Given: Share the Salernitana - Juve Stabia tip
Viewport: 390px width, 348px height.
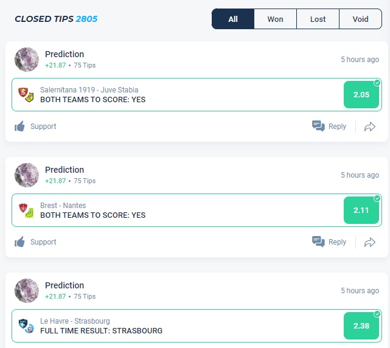Looking at the screenshot, I should pyautogui.click(x=369, y=127).
